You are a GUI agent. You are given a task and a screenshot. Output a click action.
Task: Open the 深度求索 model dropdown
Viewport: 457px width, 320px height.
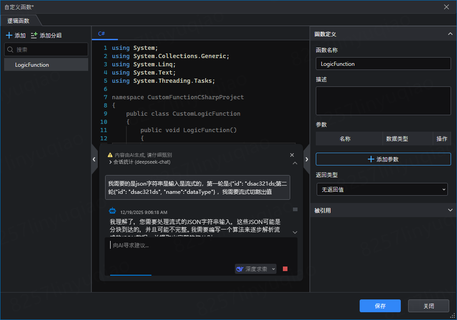[x=256, y=269]
